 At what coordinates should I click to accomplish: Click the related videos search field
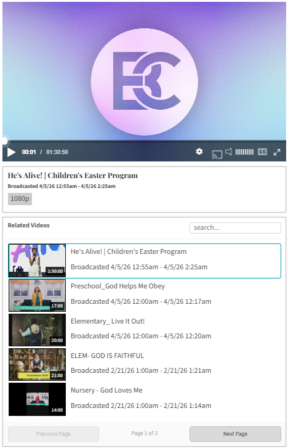pos(235,228)
